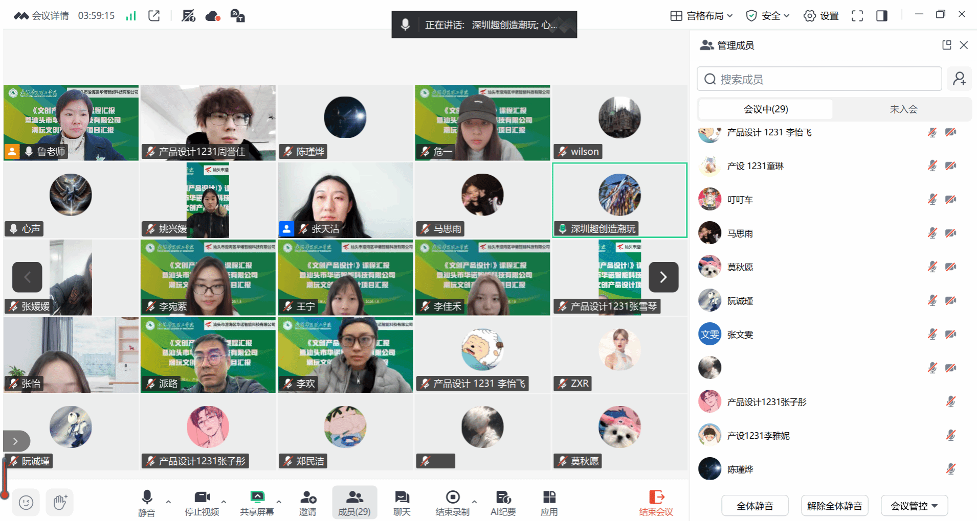Click the cloud recording status icon
977x521 pixels.
pos(212,16)
